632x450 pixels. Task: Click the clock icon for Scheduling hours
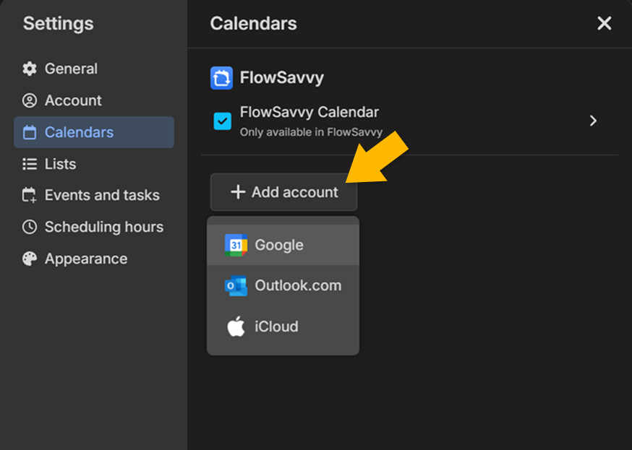click(30, 227)
